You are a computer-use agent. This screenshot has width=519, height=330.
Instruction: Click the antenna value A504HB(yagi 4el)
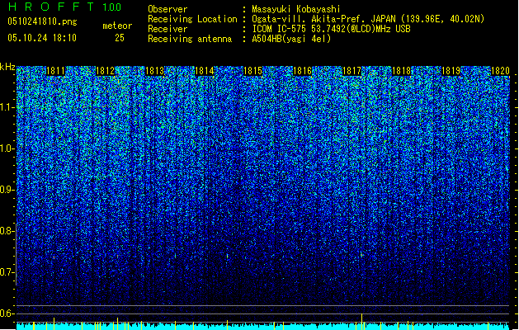pos(291,39)
